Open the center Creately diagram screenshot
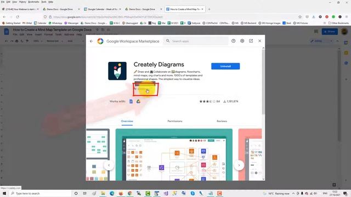This screenshot has height=197, width=351. click(x=174, y=154)
